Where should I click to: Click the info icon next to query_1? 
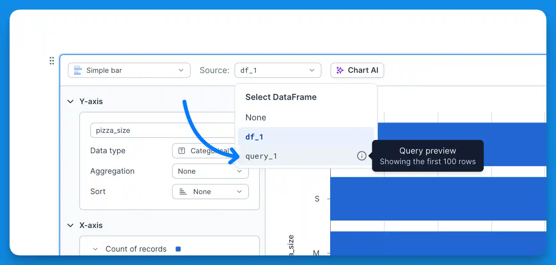tap(361, 156)
